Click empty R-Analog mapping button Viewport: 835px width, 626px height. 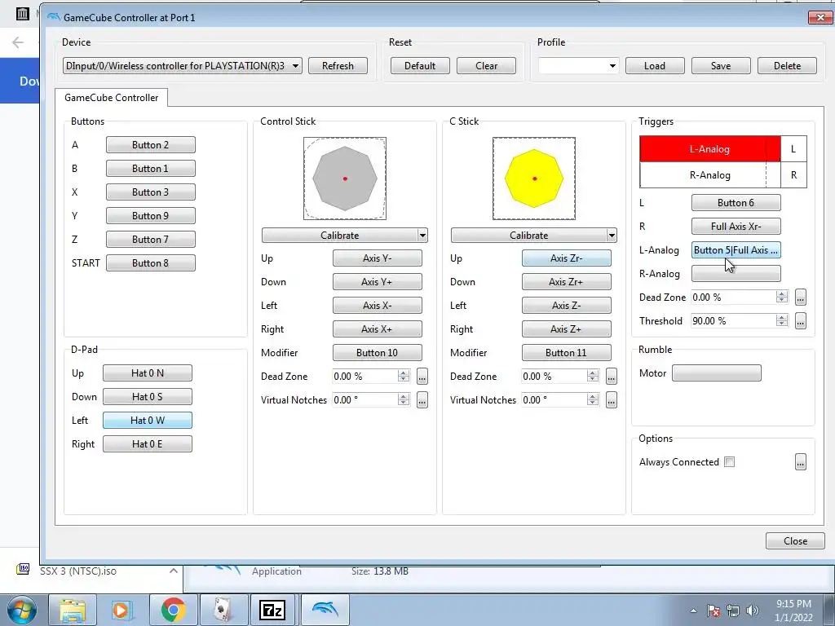(736, 274)
